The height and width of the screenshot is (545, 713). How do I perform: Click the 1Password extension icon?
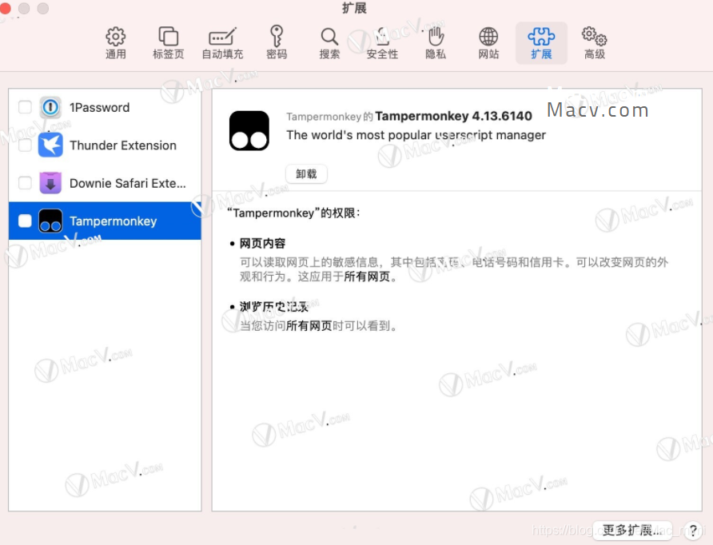[50, 107]
